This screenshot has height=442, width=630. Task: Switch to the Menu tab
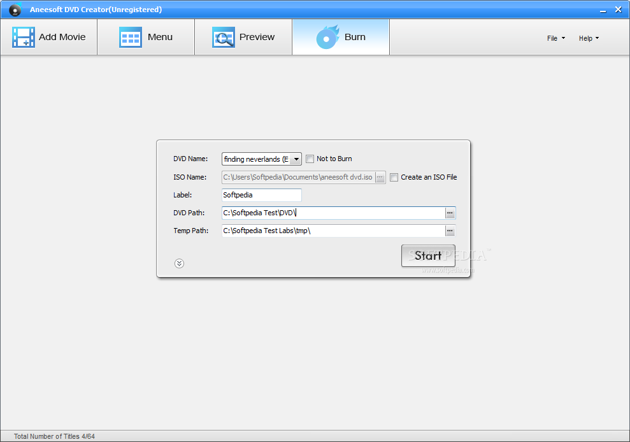146,37
